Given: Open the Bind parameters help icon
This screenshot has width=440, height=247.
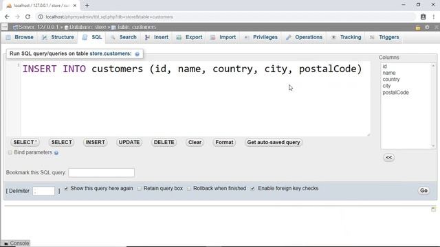Looking at the screenshot, I should 56,153.
